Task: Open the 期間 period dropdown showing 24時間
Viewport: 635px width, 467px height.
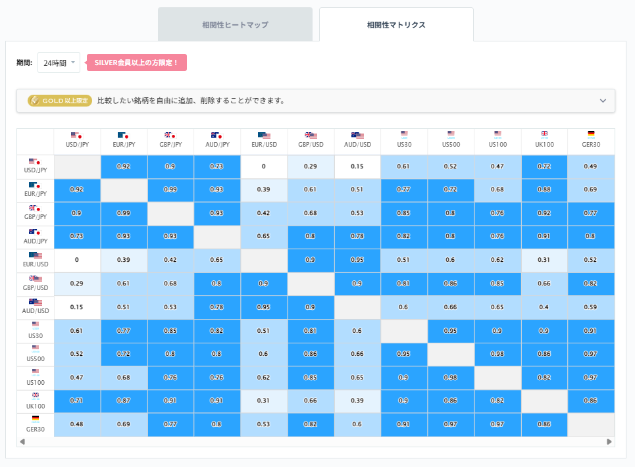Action: [x=59, y=62]
